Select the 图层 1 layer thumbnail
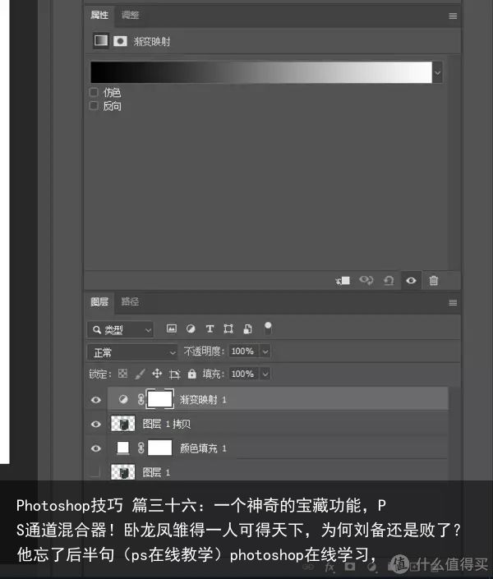Viewport: 493px width, 579px height. coord(123,472)
